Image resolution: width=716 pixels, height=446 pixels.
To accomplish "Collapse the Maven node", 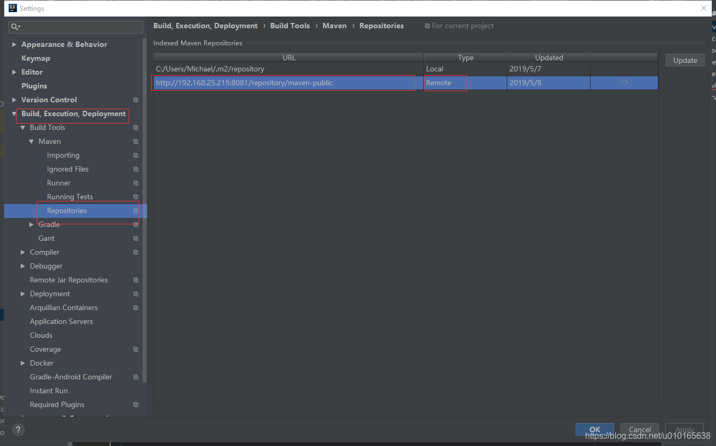I will click(31, 141).
